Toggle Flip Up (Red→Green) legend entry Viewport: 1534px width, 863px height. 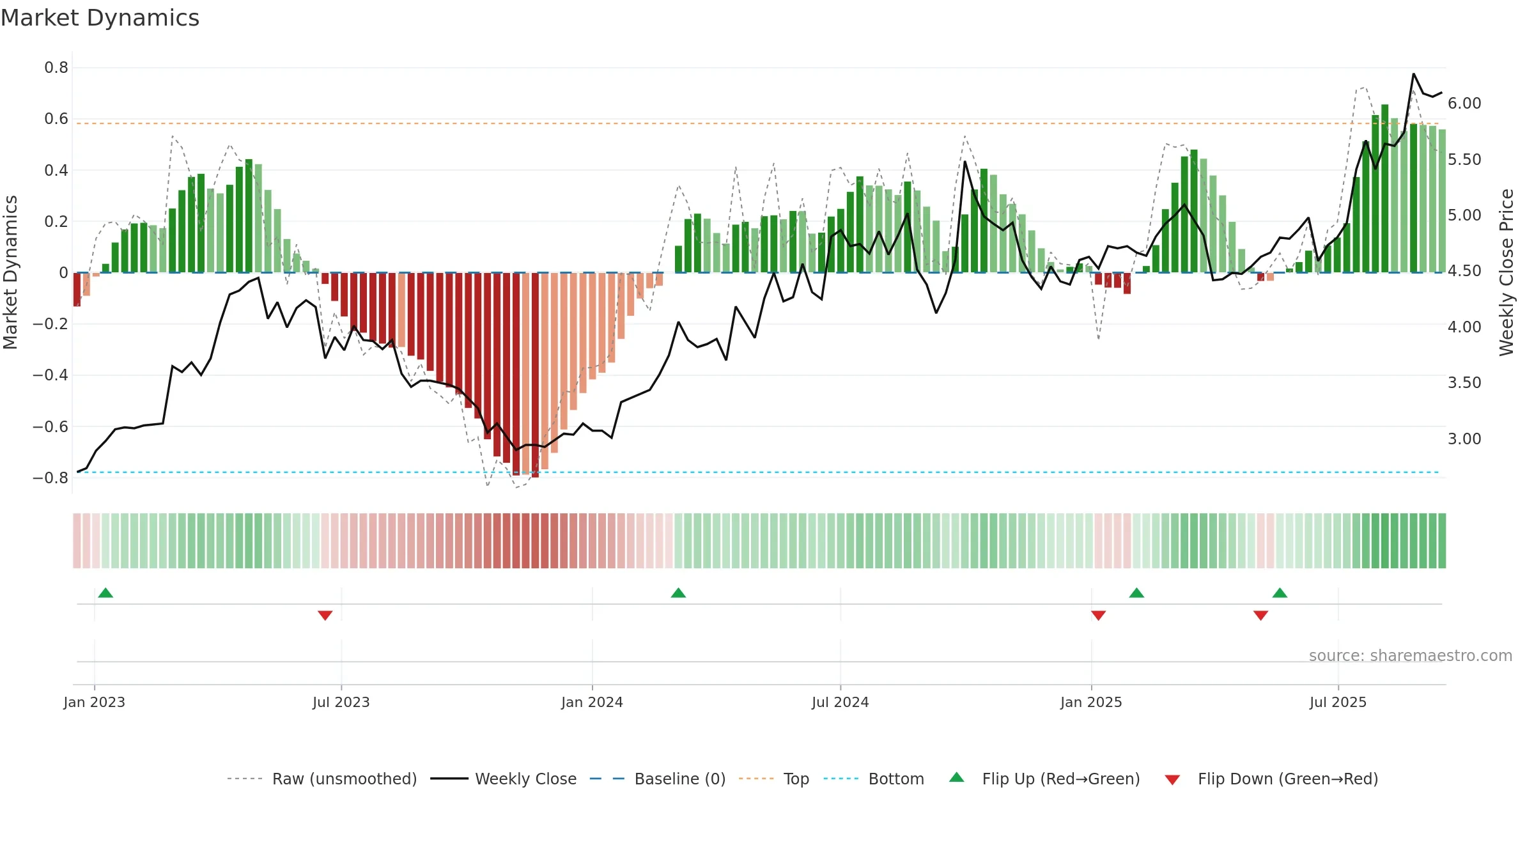pos(1044,779)
